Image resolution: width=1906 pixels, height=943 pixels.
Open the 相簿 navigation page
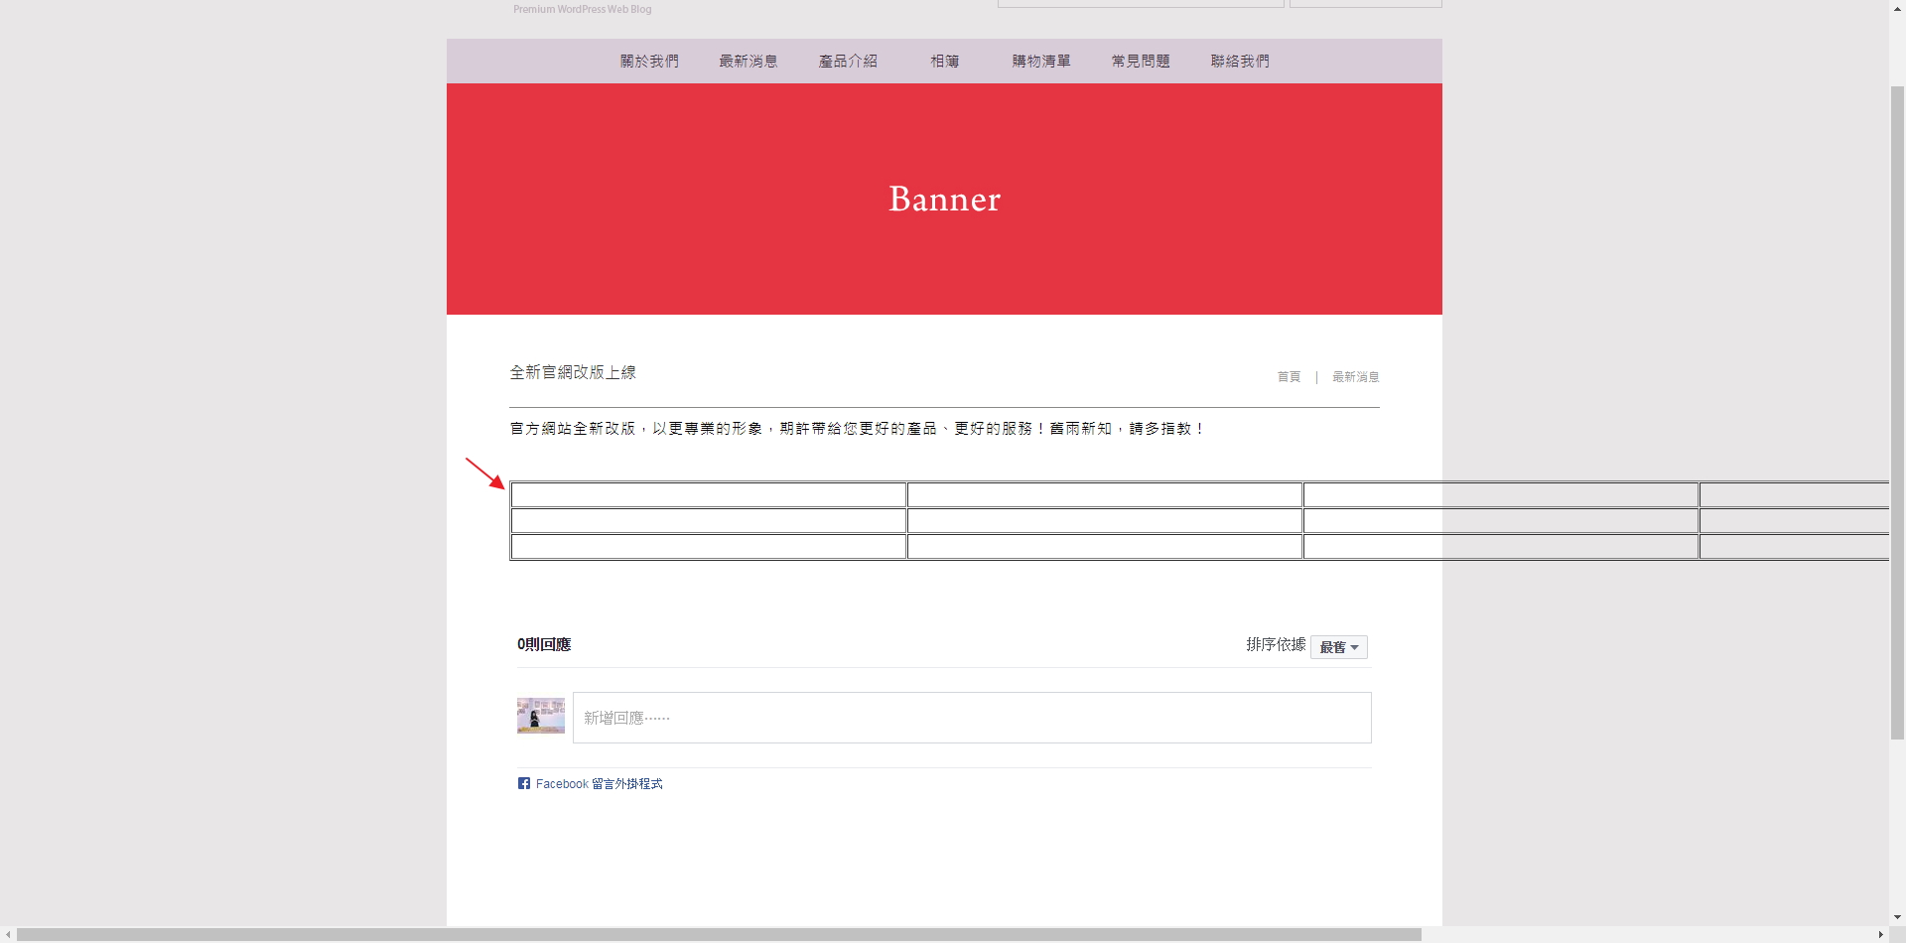pyautogui.click(x=944, y=62)
